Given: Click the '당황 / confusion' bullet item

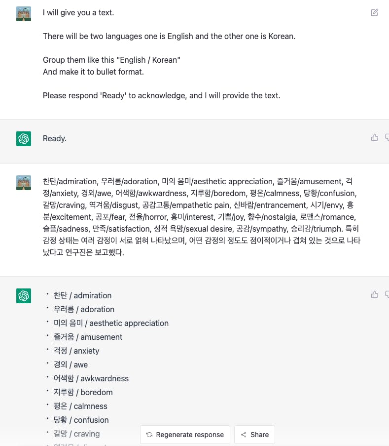Looking at the screenshot, I should pos(81,420).
